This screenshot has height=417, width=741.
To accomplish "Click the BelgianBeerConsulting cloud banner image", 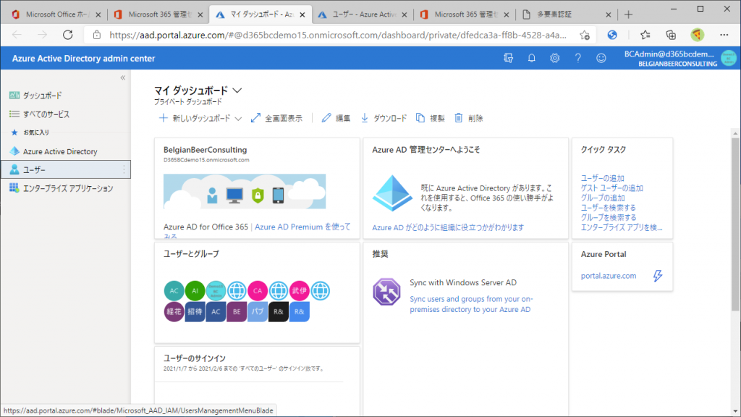I will coord(245,191).
